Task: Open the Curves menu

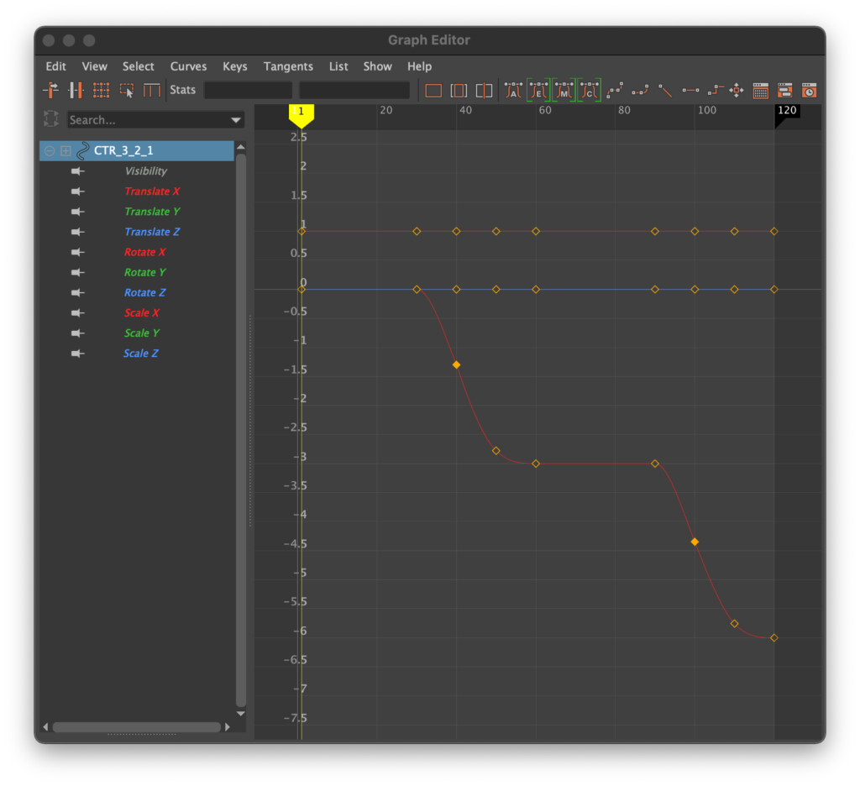Action: click(x=188, y=66)
